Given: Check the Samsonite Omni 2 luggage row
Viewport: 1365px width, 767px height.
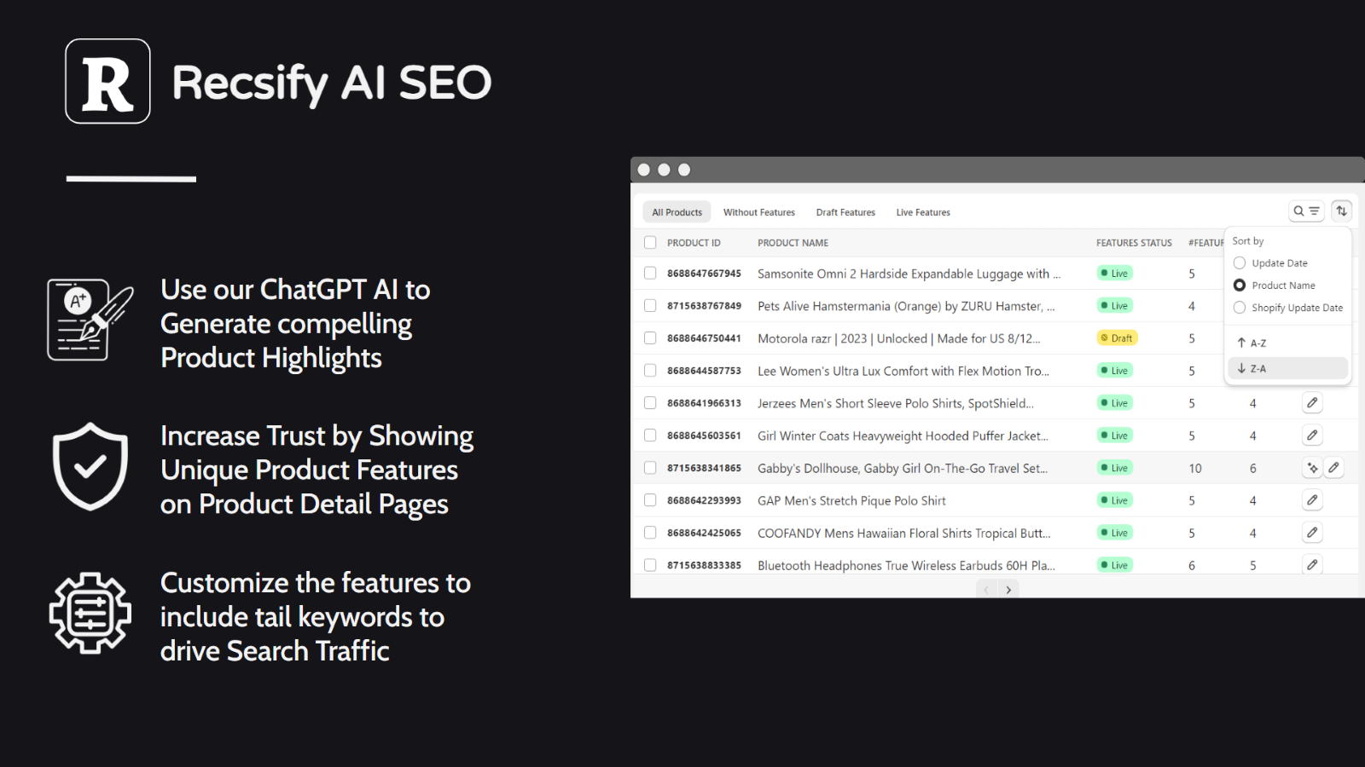Looking at the screenshot, I should click(650, 274).
